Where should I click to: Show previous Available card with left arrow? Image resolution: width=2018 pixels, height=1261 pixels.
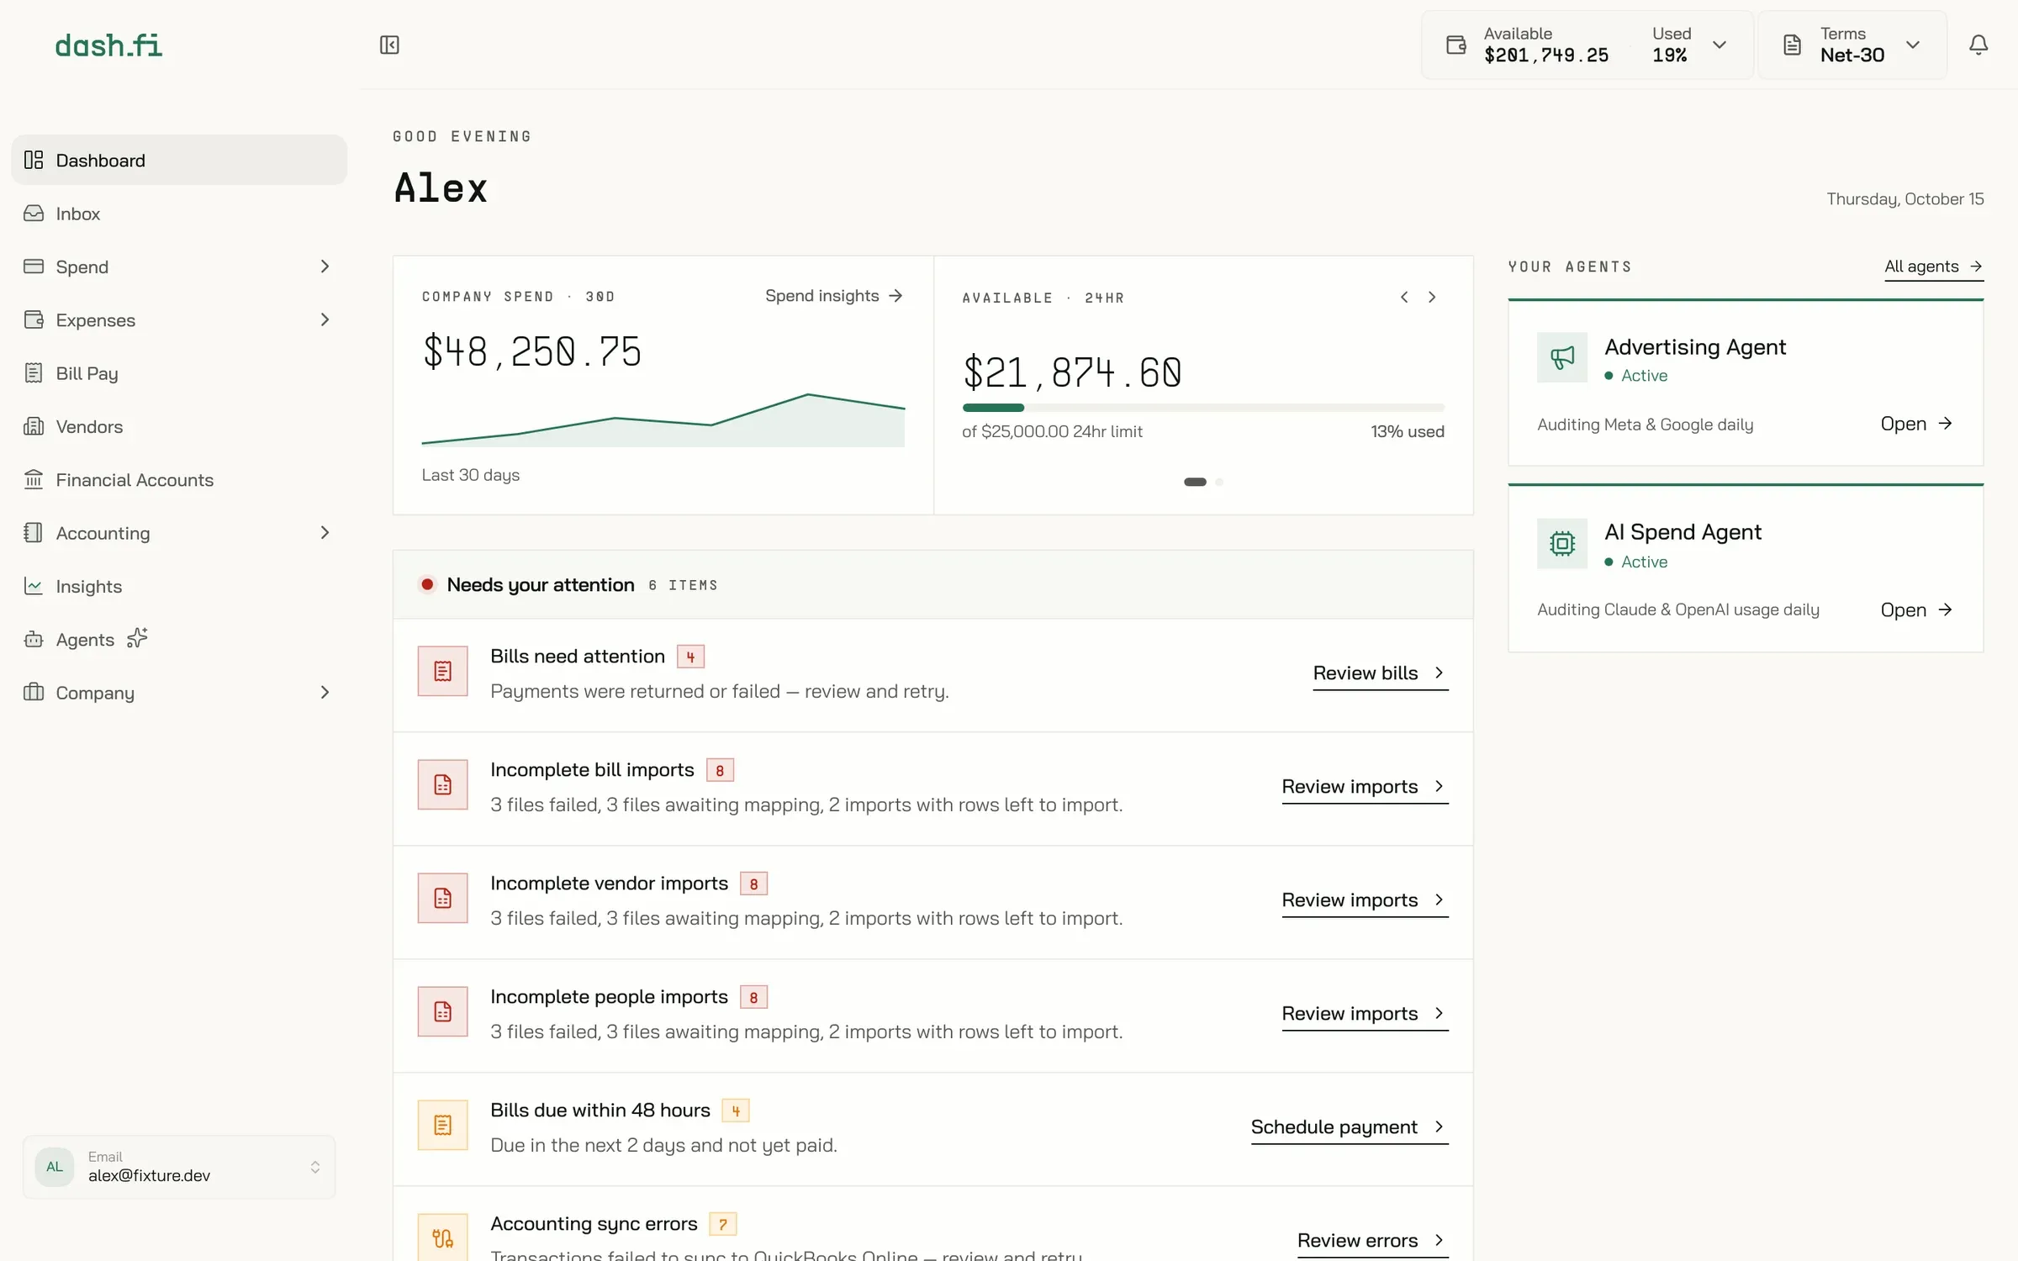pos(1404,297)
